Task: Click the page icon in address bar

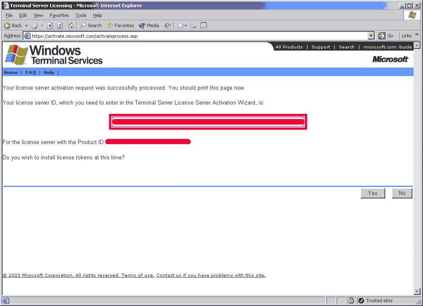Action: [x=27, y=36]
